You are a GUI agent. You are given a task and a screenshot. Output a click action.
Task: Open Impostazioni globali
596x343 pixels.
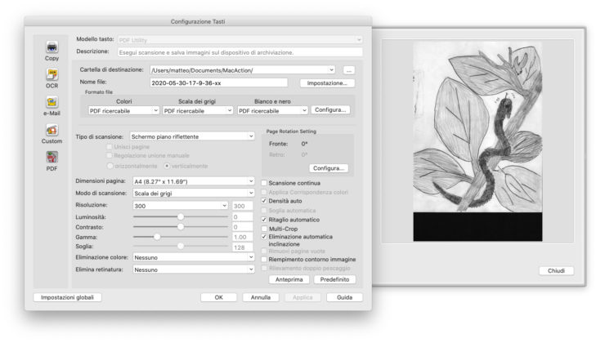pos(67,297)
